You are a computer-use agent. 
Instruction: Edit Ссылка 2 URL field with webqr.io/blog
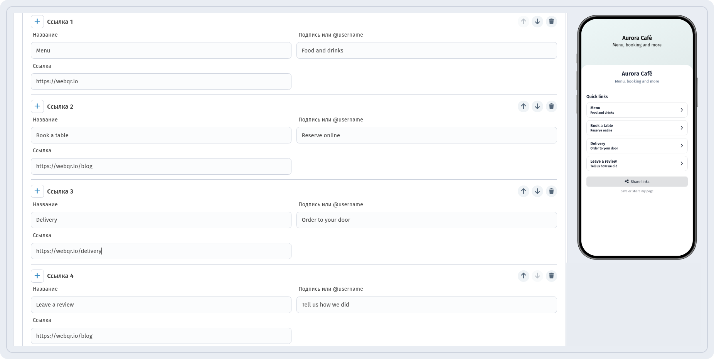[161, 166]
